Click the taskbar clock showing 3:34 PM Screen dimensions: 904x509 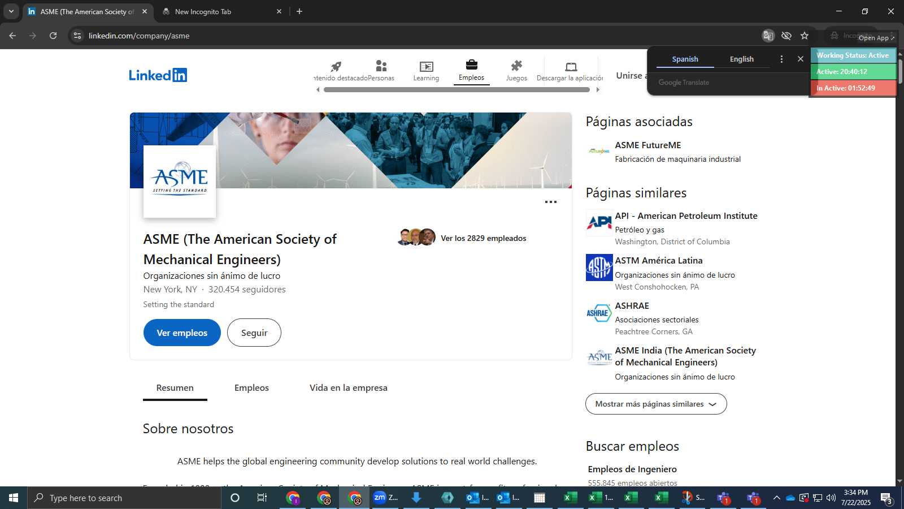click(855, 498)
